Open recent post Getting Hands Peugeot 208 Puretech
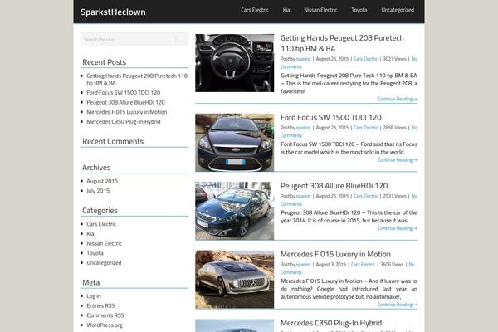Image resolution: width=498 pixels, height=332 pixels. tap(137, 80)
